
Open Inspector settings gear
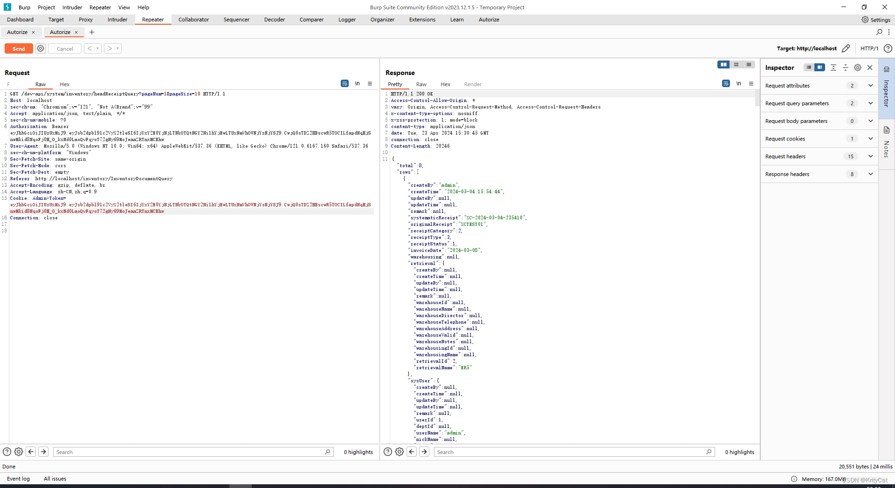click(x=858, y=68)
